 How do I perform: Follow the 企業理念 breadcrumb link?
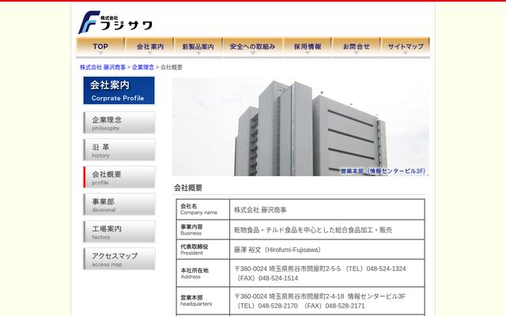coord(142,67)
